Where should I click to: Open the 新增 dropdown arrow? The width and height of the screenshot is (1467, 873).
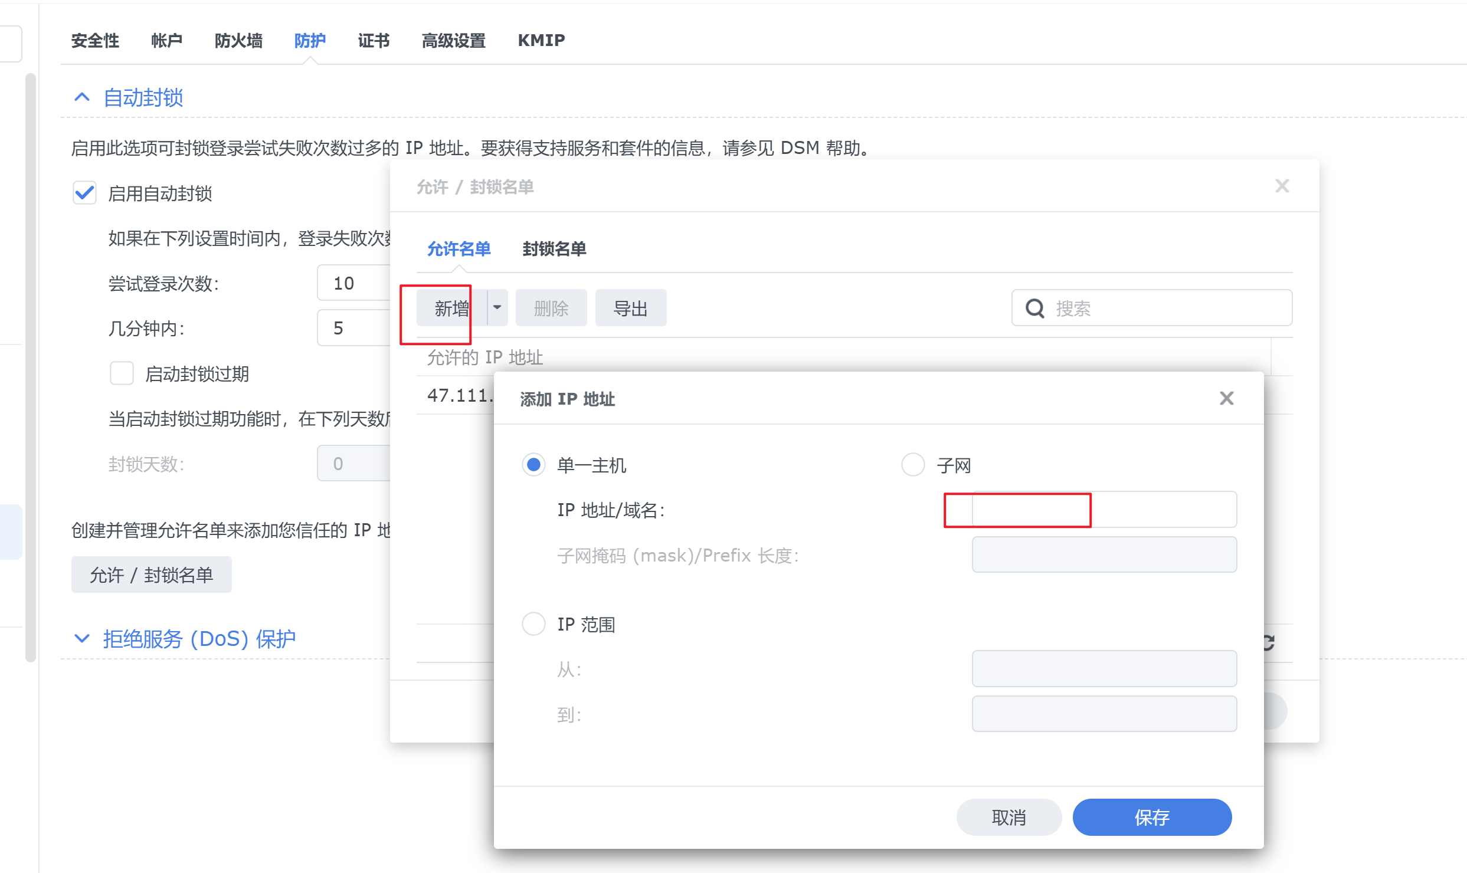497,307
